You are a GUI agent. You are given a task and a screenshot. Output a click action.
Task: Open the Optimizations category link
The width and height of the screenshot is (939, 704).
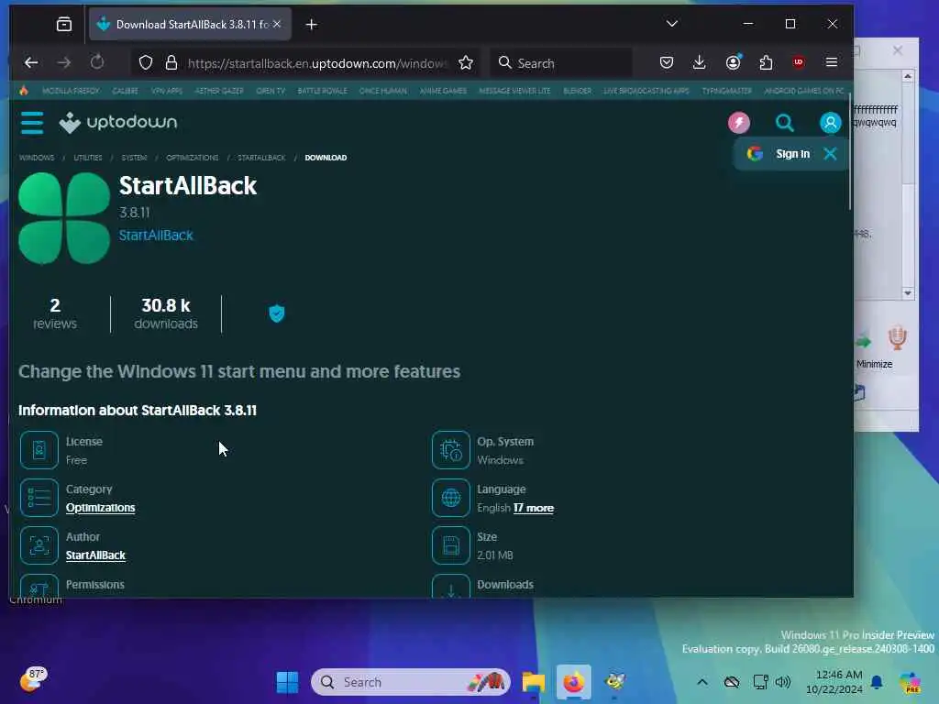click(101, 508)
